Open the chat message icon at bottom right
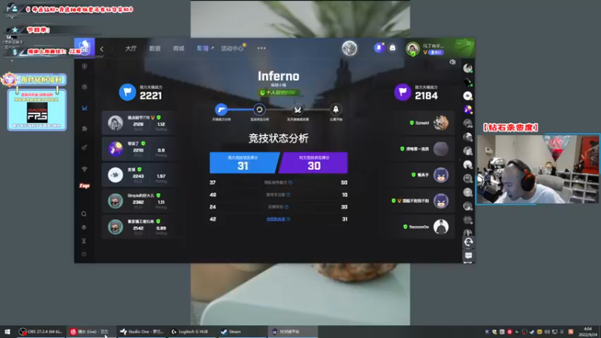 click(468, 255)
